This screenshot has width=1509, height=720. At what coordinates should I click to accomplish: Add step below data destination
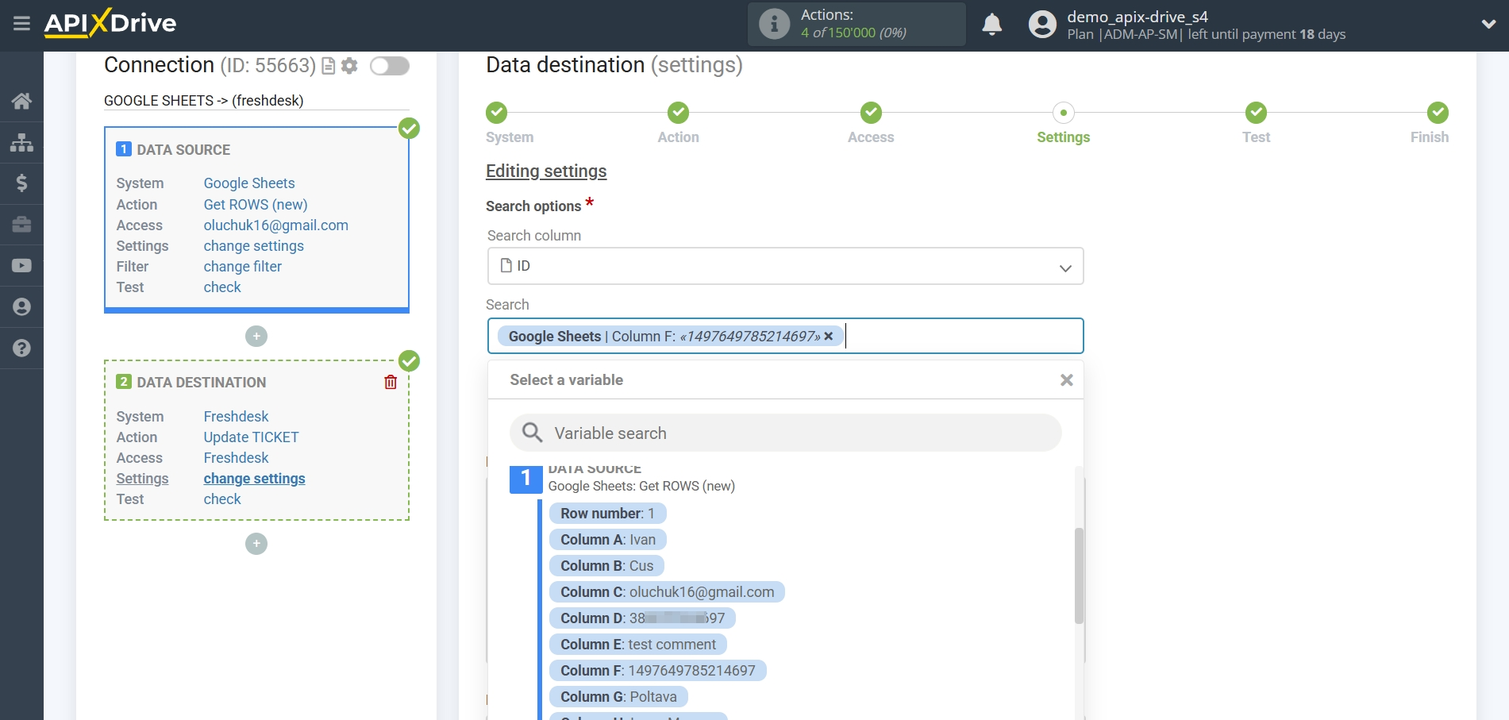tap(256, 544)
